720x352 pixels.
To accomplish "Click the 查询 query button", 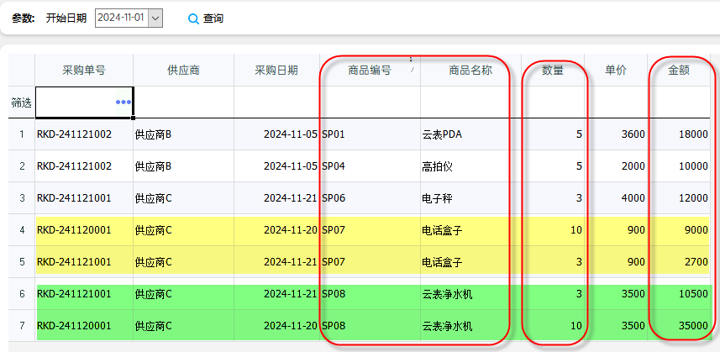I will click(x=206, y=18).
